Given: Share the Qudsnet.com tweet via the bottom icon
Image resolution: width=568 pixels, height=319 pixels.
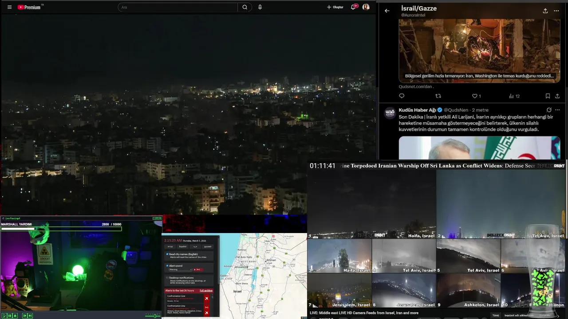Looking at the screenshot, I should coord(557,96).
